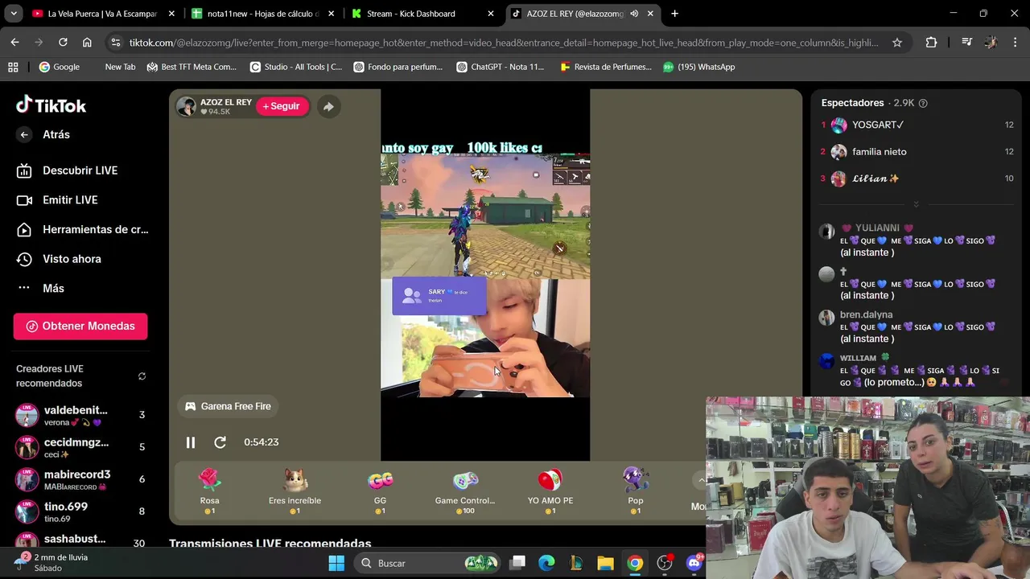
Task: Click the Garena Free Fire game tag
Action: [228, 406]
